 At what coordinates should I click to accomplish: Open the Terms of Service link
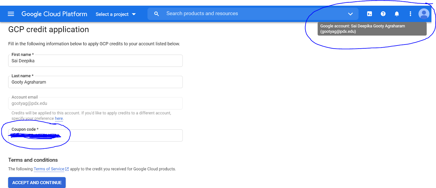(x=49, y=169)
